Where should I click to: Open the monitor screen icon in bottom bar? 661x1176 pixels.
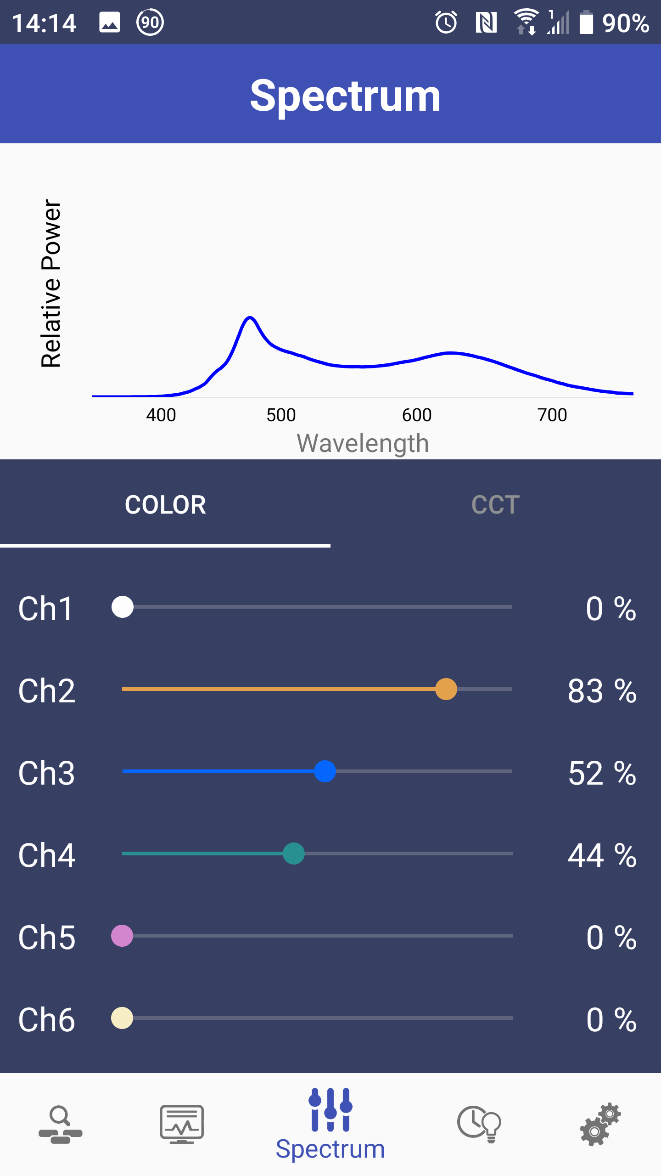click(x=182, y=1124)
